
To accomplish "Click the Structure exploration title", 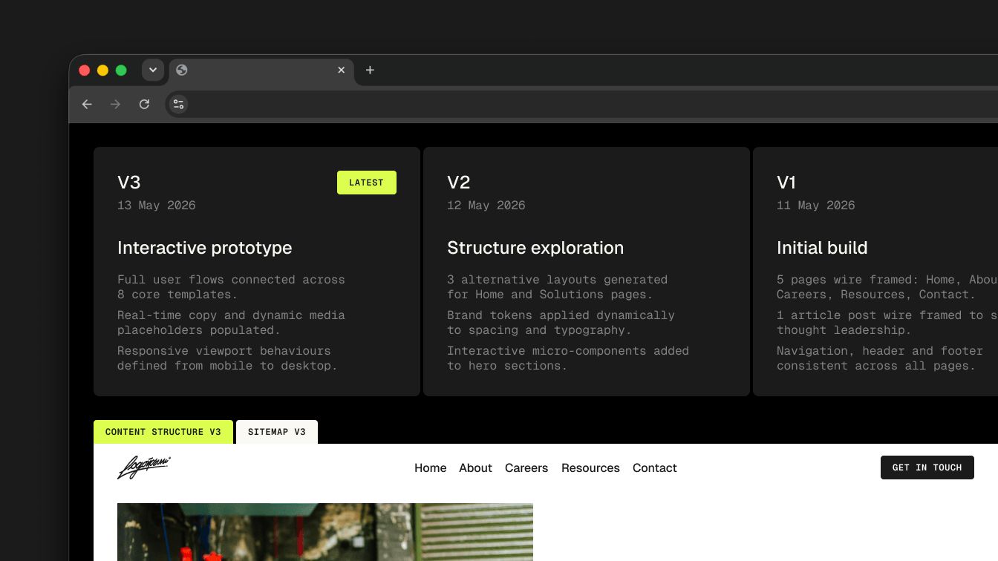I will 535,248.
